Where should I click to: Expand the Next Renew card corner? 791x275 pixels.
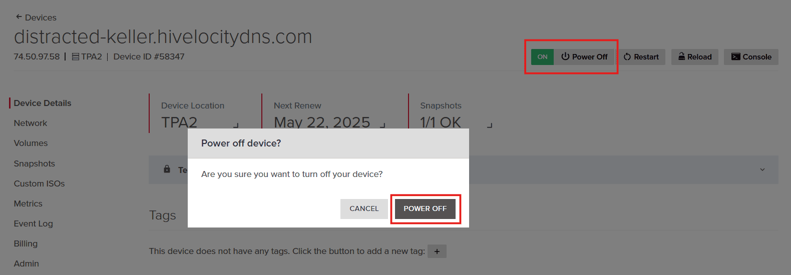point(382,125)
